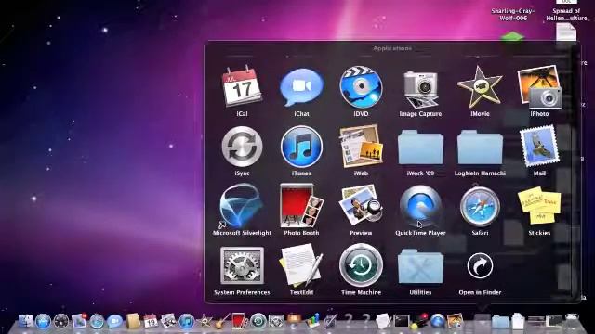
Task: Open Time Machine in the stack grid
Action: coord(361,265)
